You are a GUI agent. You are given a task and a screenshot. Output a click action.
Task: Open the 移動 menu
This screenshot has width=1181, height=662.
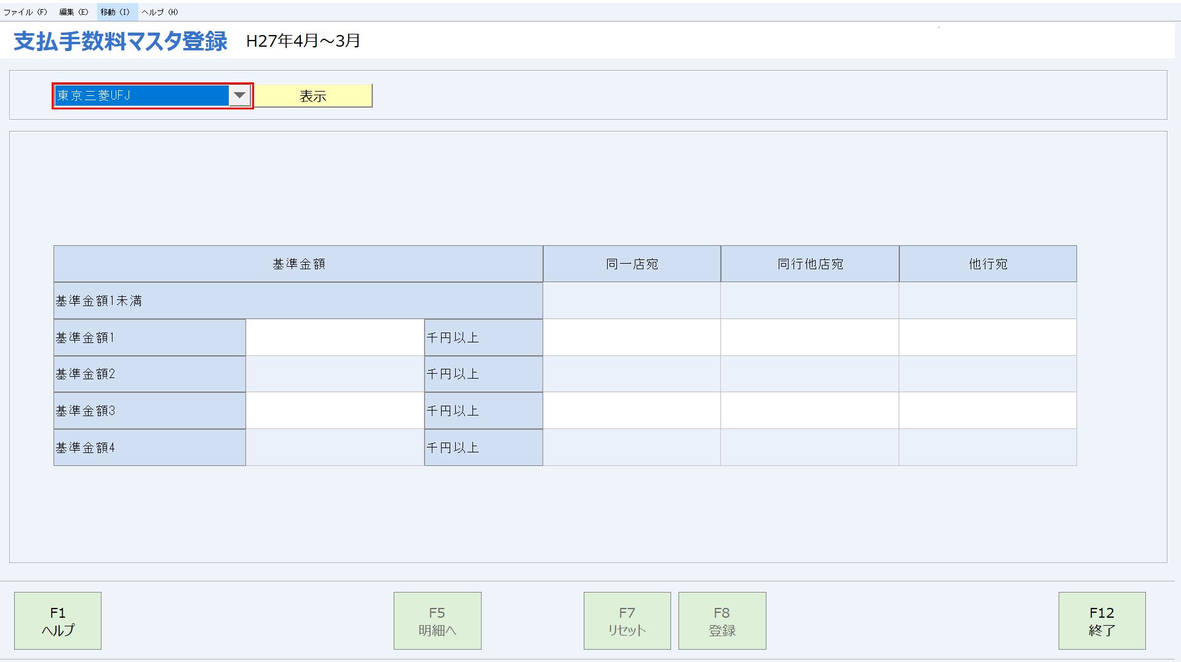tap(115, 12)
